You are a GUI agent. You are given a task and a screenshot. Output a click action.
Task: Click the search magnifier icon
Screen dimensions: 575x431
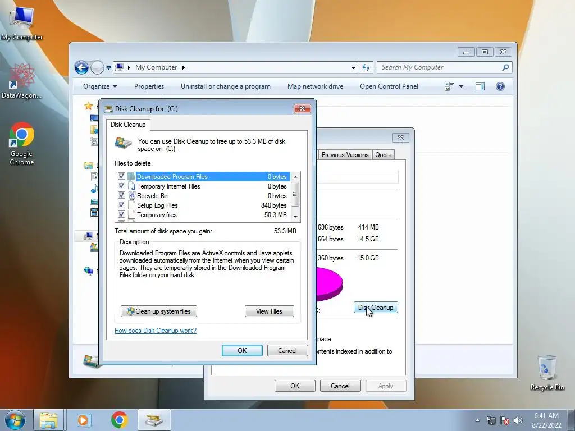[x=505, y=67]
